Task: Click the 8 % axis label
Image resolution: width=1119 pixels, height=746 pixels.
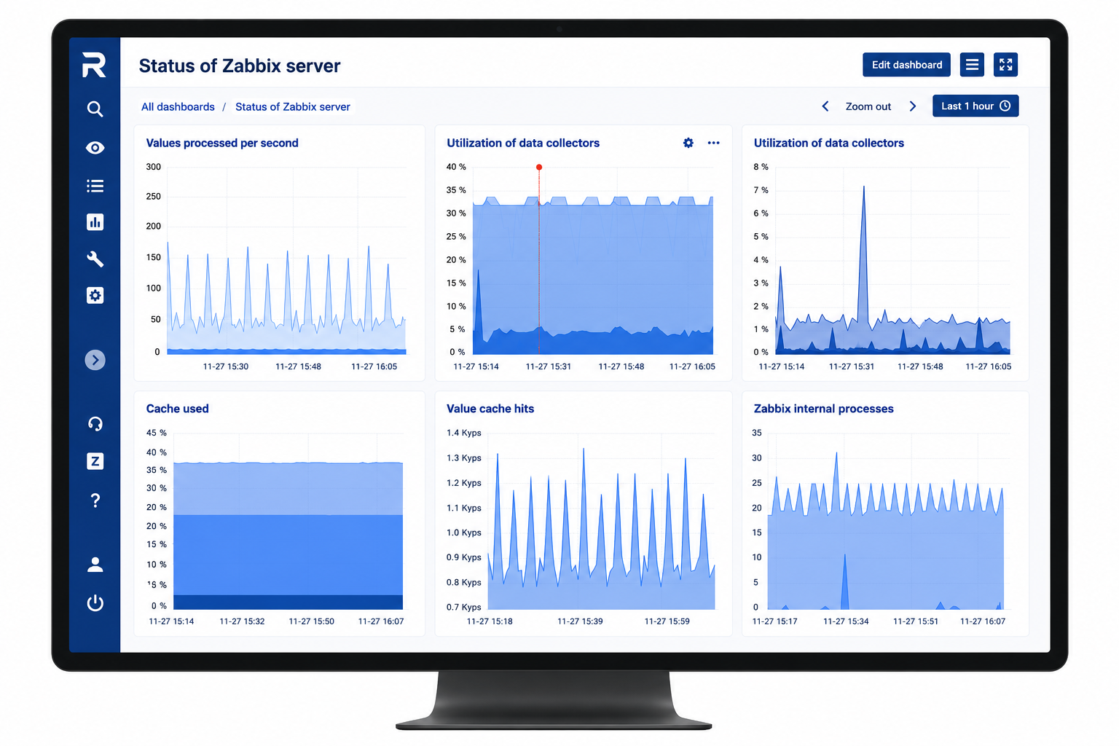Action: coord(761,167)
